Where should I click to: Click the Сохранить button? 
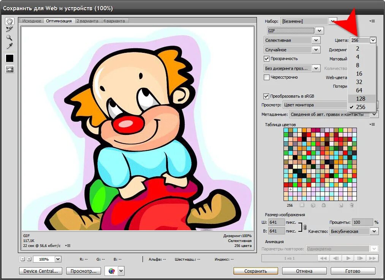[255, 271]
